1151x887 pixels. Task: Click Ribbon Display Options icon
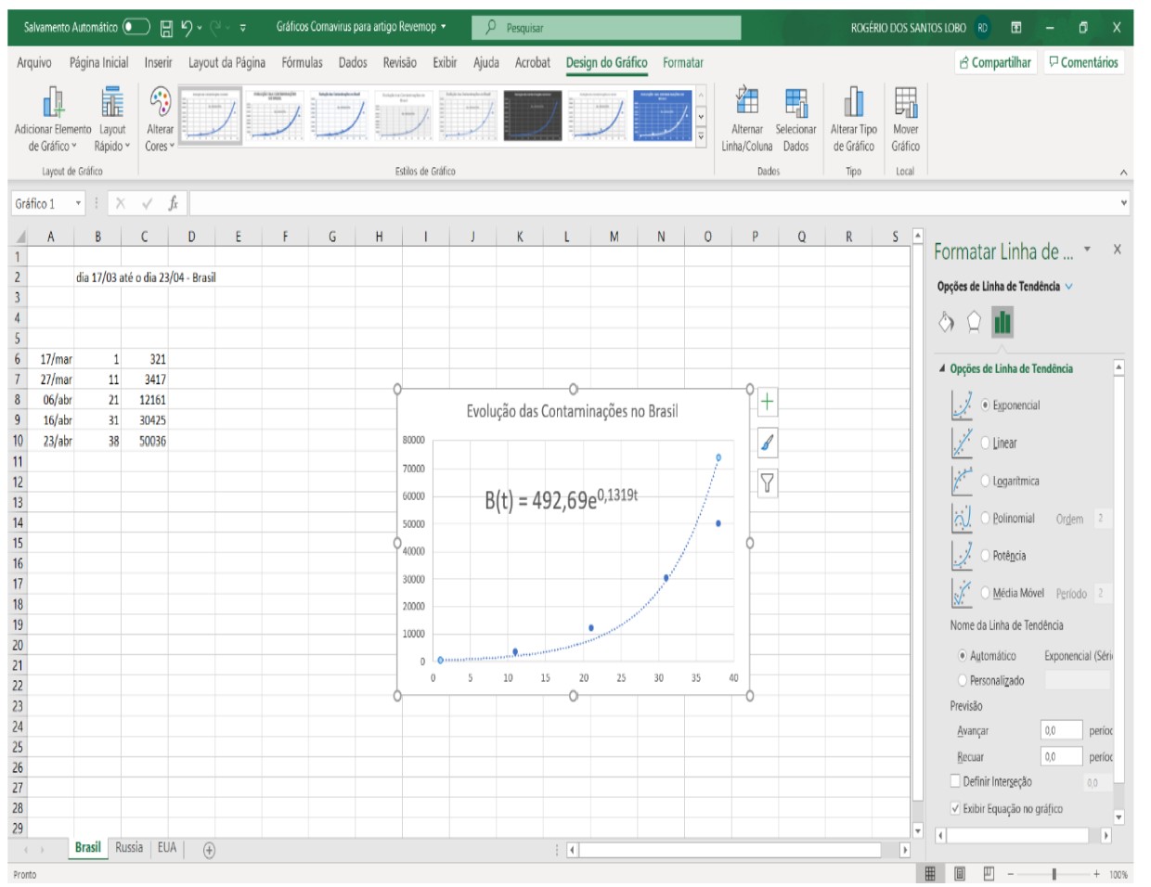1015,28
